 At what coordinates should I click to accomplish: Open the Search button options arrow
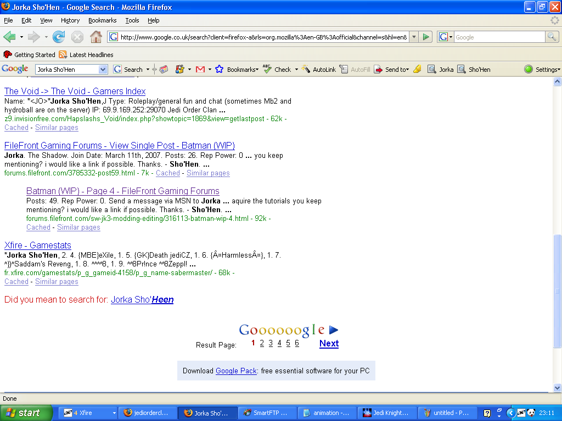pos(148,70)
